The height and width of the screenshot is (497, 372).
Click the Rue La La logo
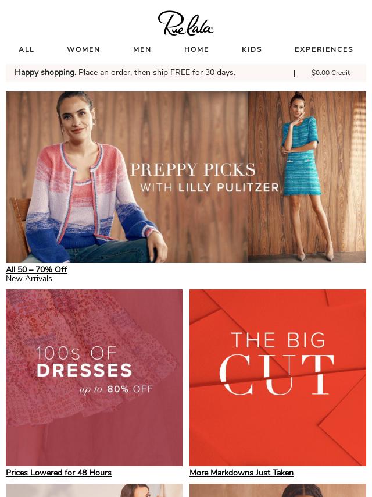pos(185,23)
